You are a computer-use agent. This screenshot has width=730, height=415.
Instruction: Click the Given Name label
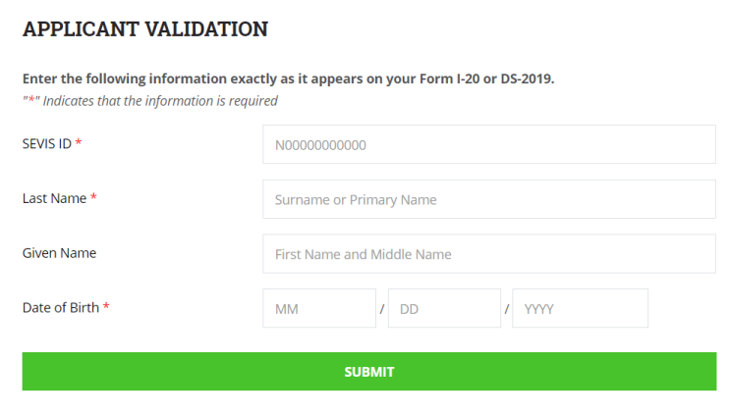[x=59, y=253]
